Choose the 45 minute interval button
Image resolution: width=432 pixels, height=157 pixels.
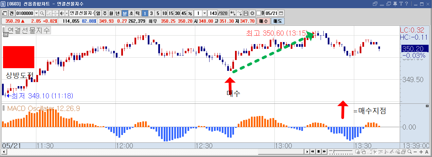click(184, 13)
